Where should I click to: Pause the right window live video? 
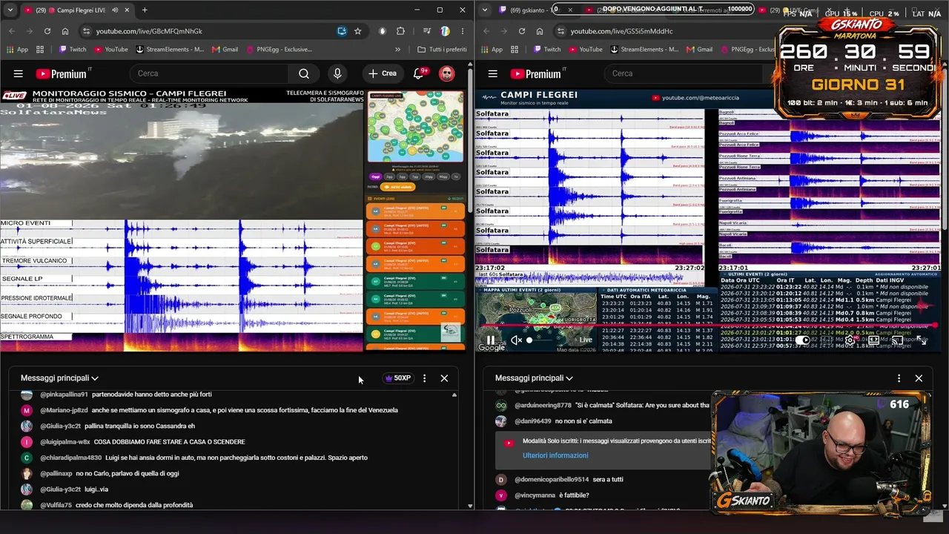pyautogui.click(x=490, y=340)
